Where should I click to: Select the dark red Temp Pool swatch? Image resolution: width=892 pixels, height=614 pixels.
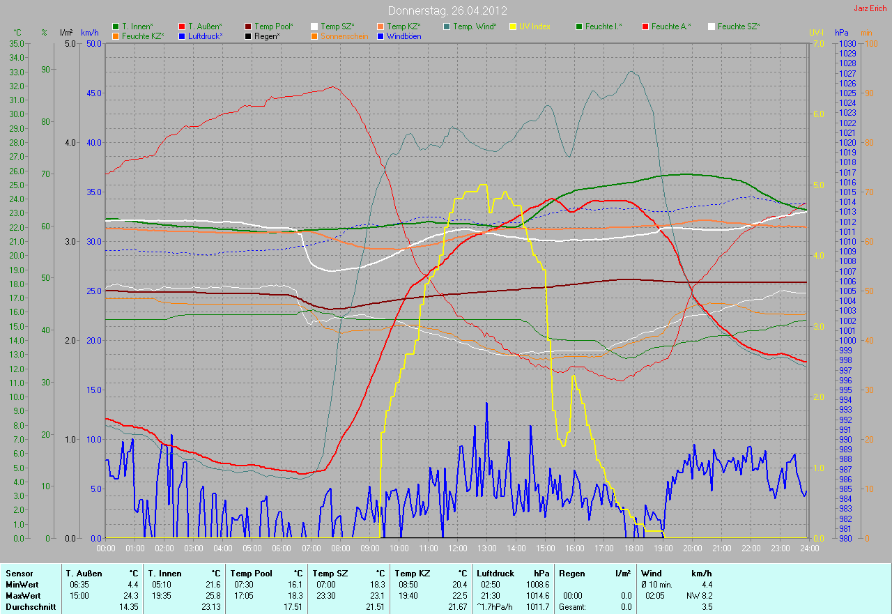[248, 26]
